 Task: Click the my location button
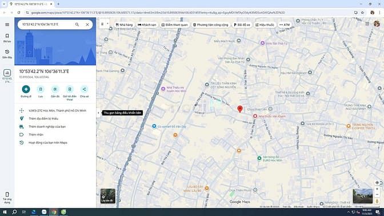tap(377, 183)
